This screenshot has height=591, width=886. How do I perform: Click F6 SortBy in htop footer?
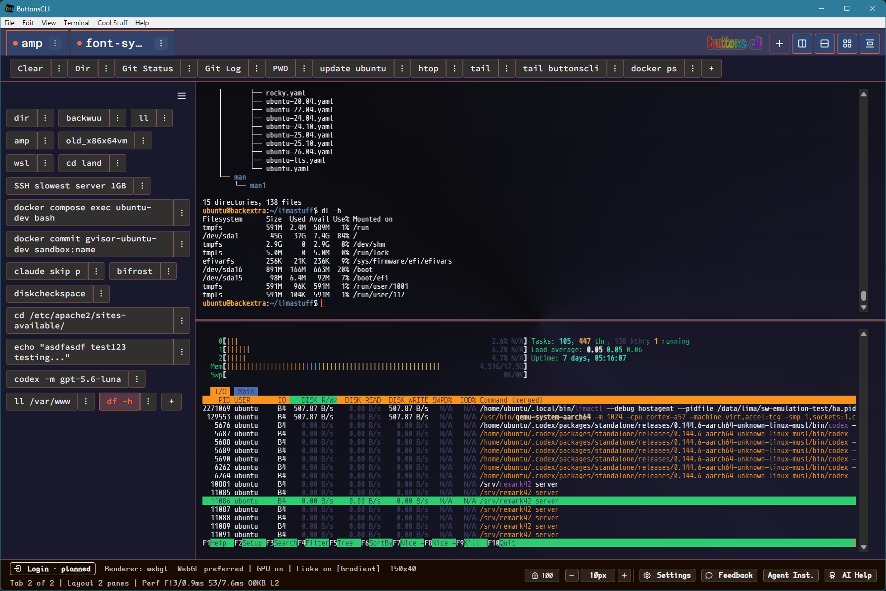click(x=377, y=543)
